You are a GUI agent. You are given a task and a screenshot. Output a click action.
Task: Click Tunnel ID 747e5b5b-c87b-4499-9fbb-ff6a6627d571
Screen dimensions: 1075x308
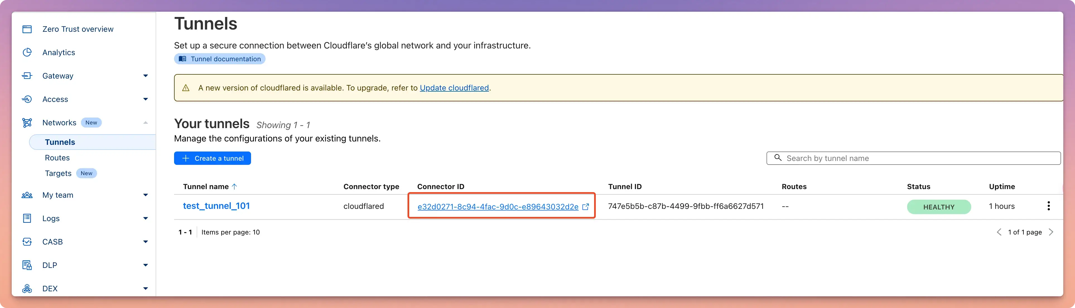point(686,206)
